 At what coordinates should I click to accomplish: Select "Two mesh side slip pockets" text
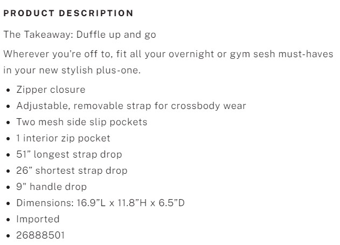(81, 122)
